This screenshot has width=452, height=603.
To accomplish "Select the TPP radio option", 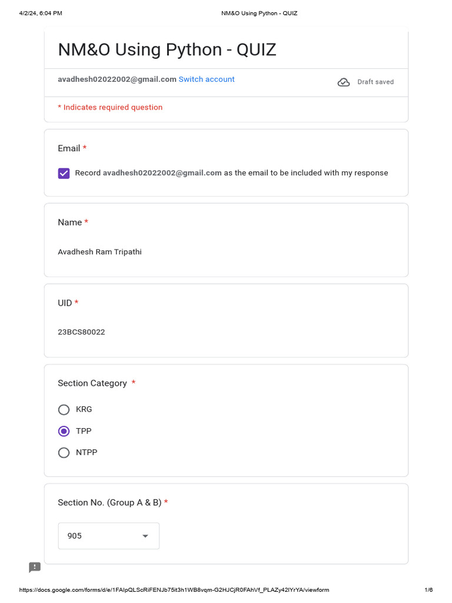I will point(64,431).
